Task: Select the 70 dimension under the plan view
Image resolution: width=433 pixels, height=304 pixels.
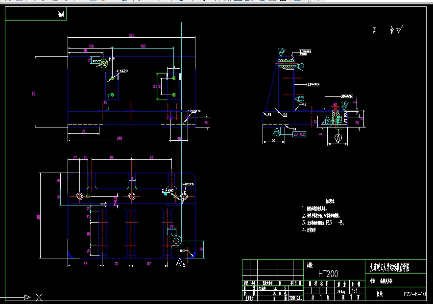Action: pyautogui.click(x=116, y=264)
